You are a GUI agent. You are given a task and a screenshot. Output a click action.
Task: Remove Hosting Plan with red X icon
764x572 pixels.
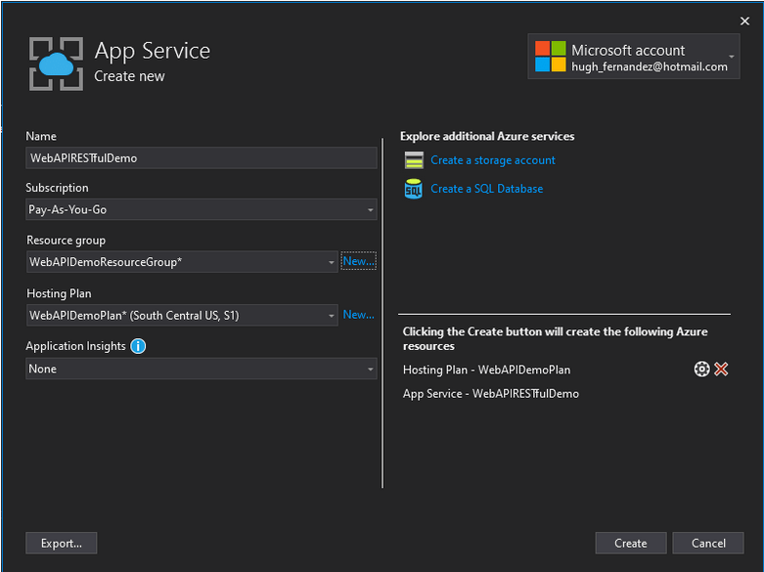click(722, 369)
